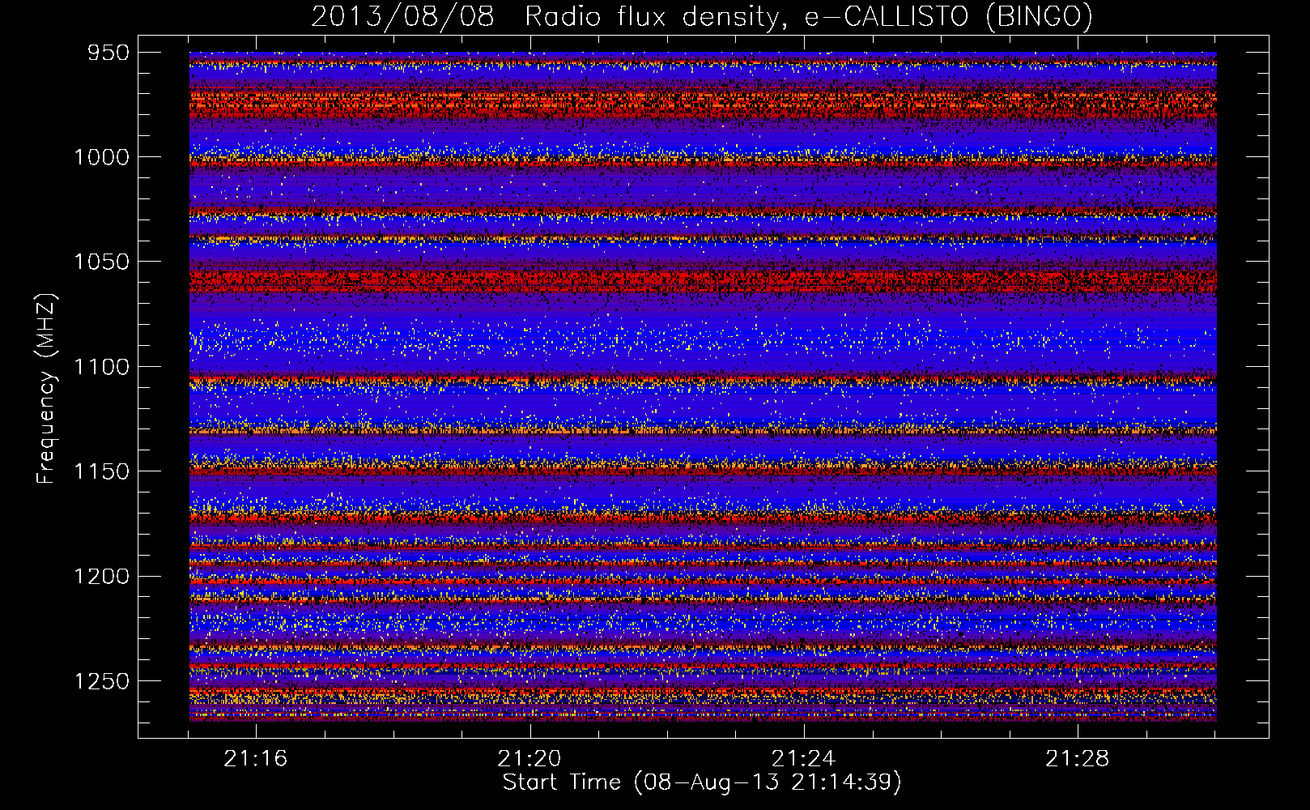Click the orange band just below 1100 MHz
Image resolution: width=1310 pixels, height=810 pixels.
(x=703, y=380)
